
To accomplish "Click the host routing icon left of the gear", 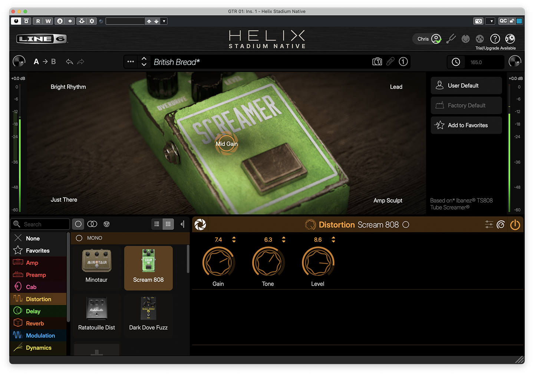I will click(82, 21).
